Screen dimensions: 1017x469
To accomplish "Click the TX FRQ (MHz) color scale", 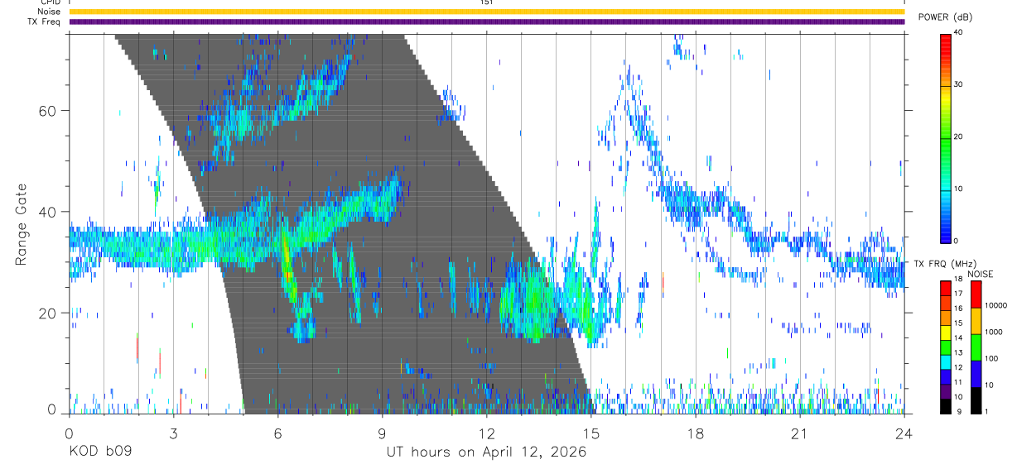I will point(946,347).
